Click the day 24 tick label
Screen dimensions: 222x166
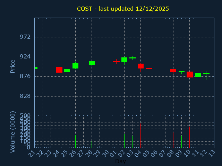coord(56,154)
